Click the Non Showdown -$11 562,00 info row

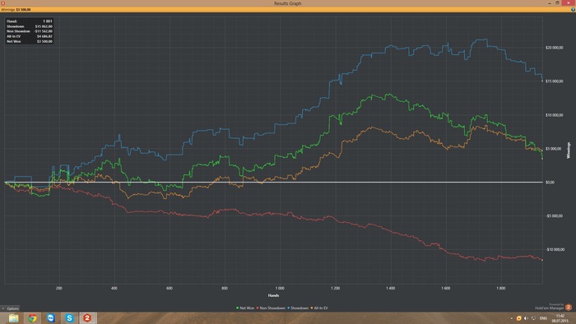point(30,31)
